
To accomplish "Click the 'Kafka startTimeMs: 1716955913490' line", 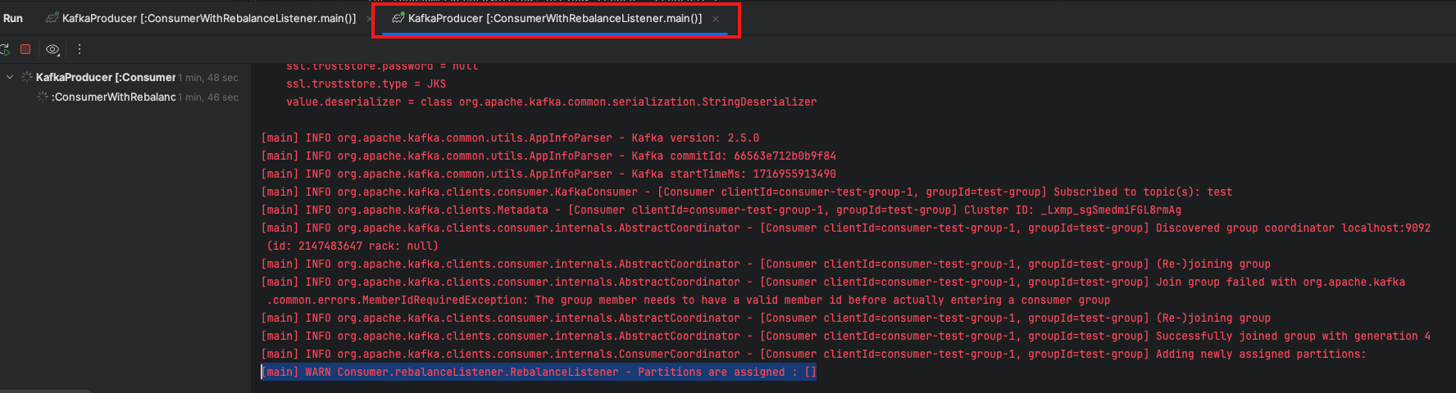I will click(548, 174).
